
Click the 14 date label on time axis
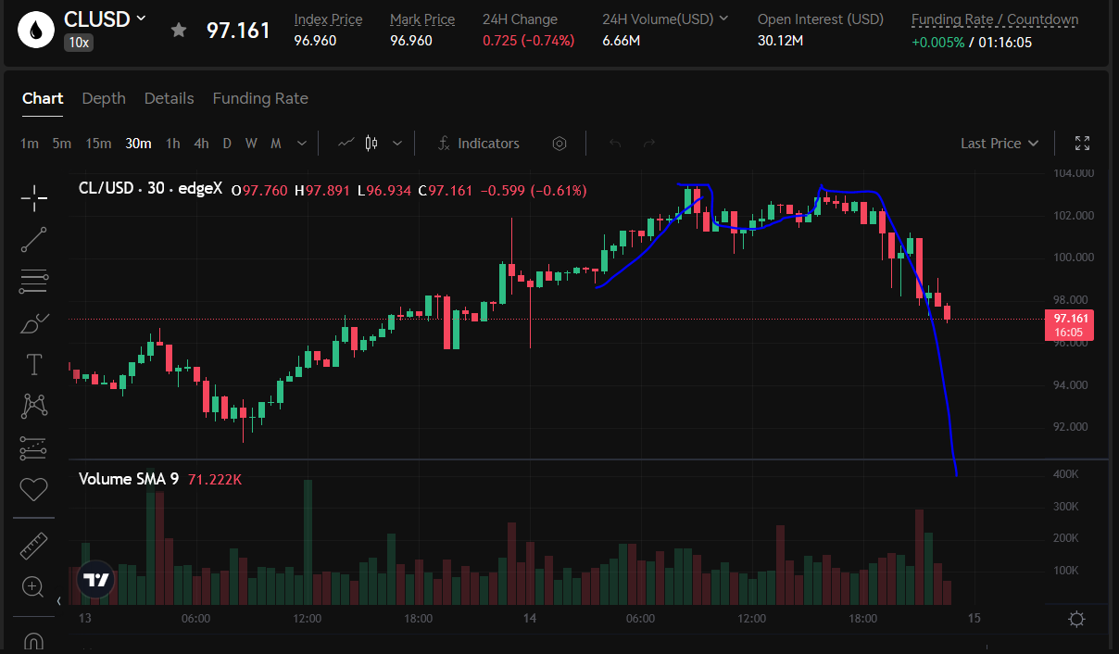(x=530, y=618)
